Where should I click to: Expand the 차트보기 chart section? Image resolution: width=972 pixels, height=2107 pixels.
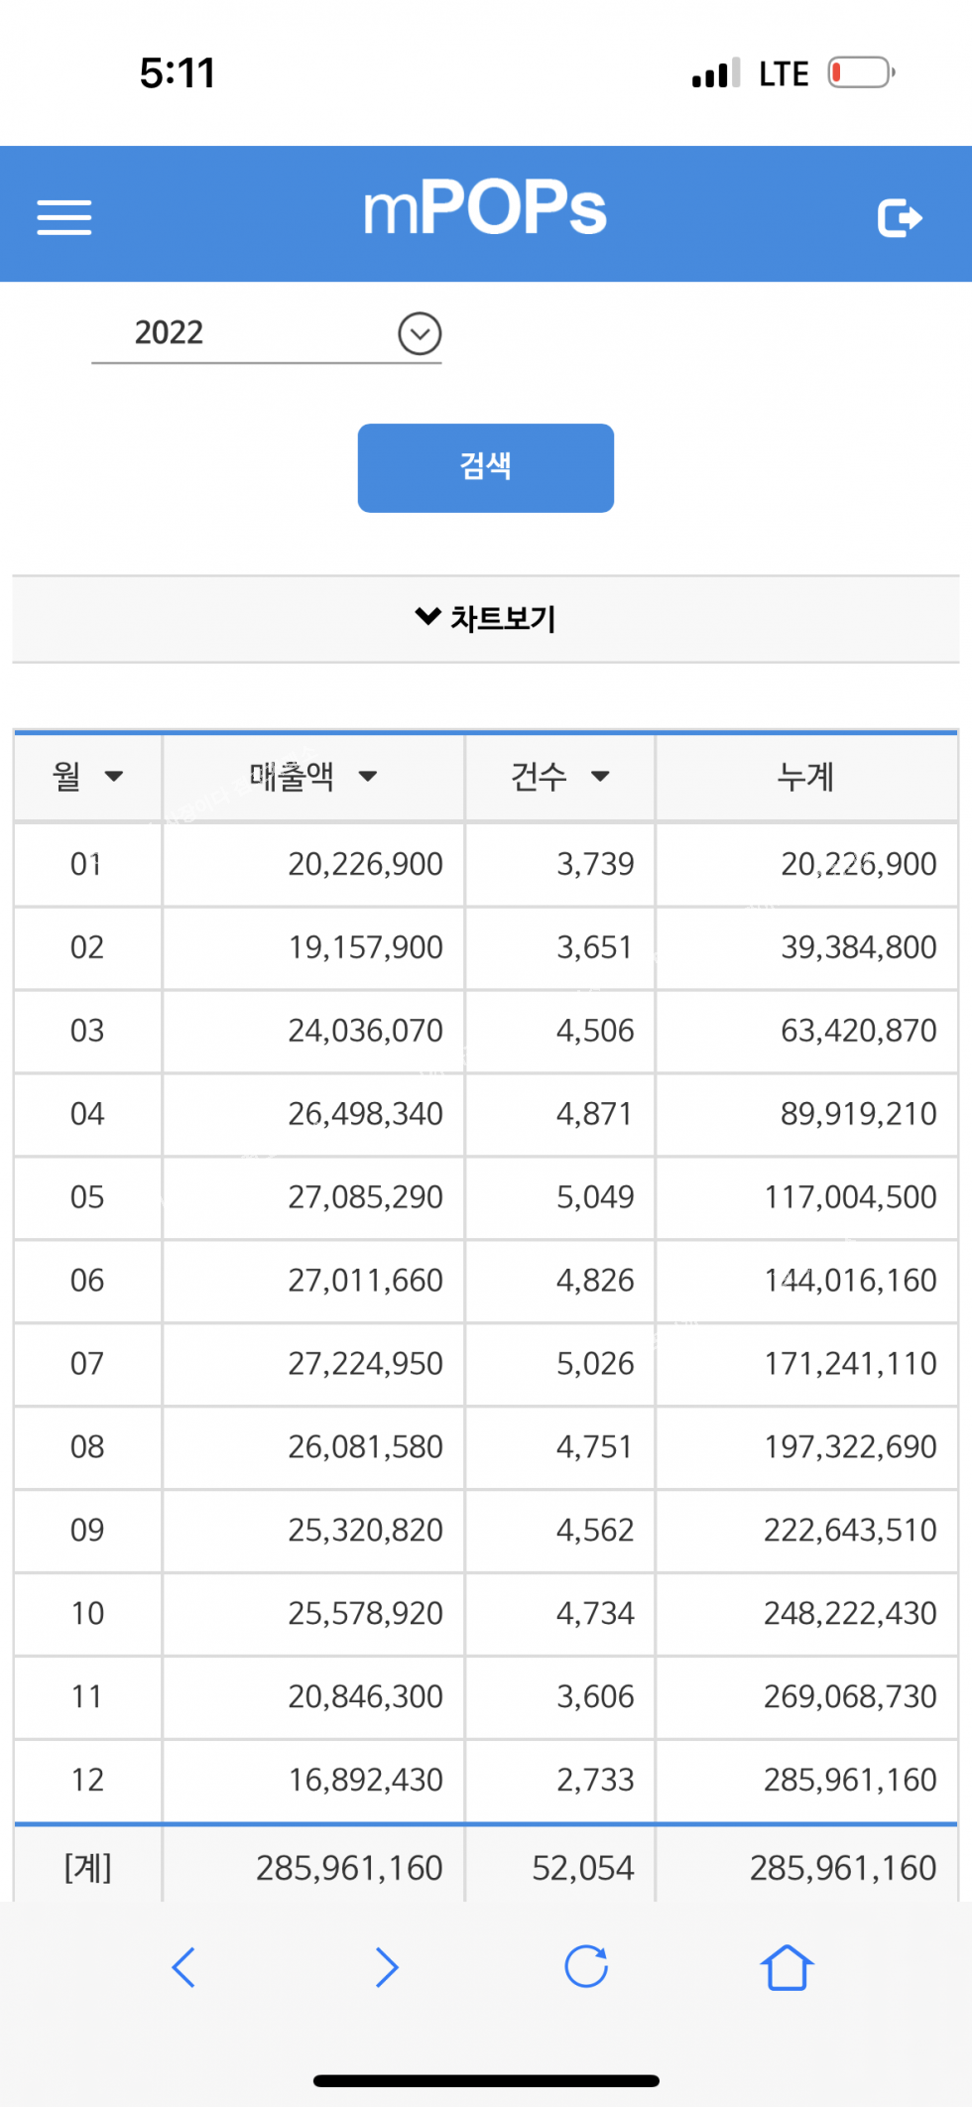pyautogui.click(x=485, y=618)
